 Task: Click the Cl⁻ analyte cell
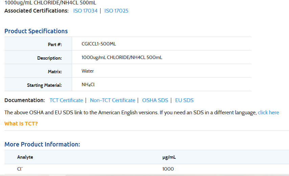[20, 169]
